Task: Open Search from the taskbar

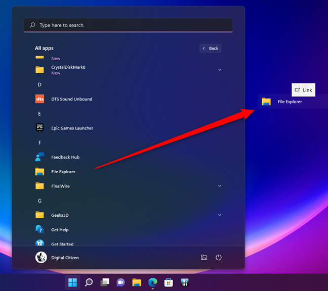Action: click(x=89, y=282)
